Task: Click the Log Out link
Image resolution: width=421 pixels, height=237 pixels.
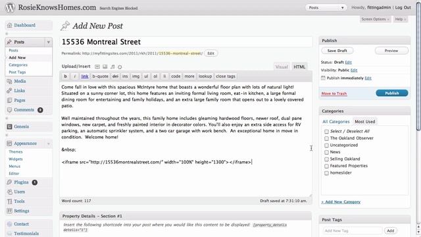Action: pos(403,7)
